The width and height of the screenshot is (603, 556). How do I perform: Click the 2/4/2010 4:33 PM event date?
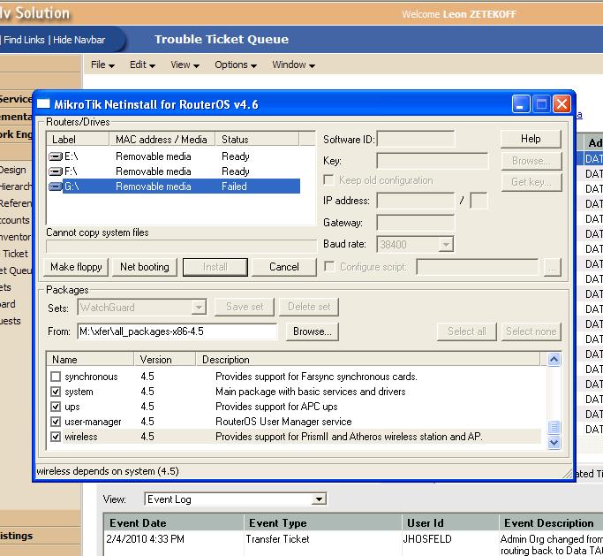(x=145, y=539)
